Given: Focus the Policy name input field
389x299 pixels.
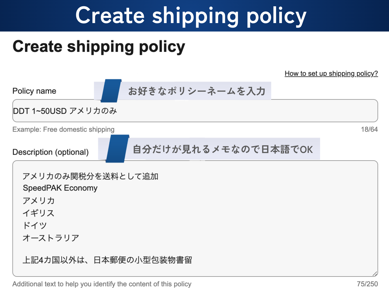Looking at the screenshot, I should pyautogui.click(x=195, y=111).
